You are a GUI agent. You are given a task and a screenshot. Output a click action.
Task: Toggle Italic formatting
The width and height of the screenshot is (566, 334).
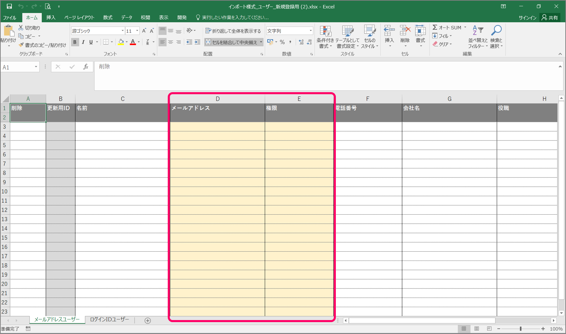[83, 42]
